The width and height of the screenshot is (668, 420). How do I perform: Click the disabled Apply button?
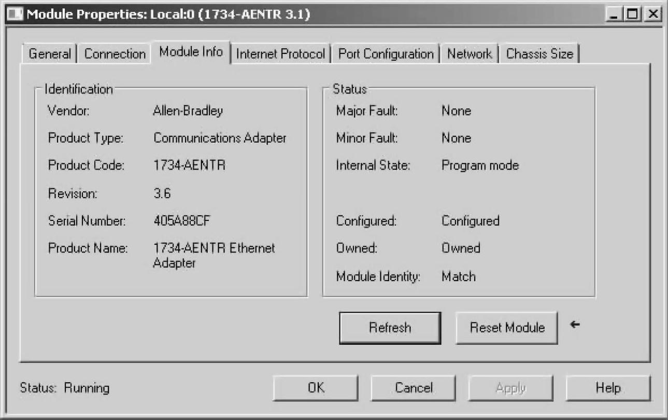511,388
